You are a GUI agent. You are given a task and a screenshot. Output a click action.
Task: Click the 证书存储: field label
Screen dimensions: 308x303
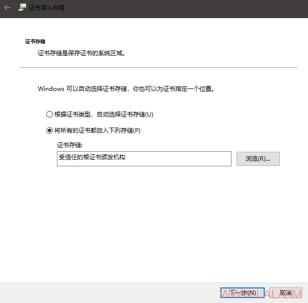(70, 145)
